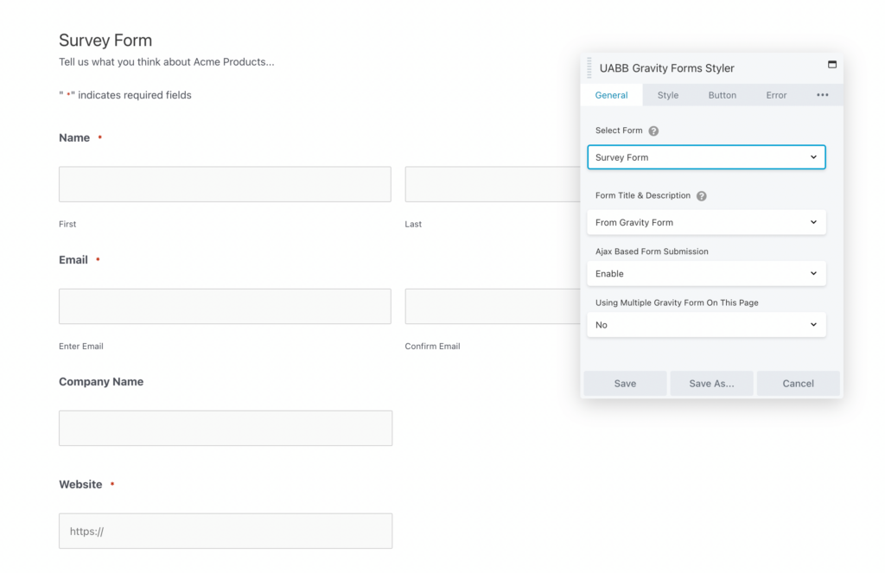885x573 pixels.
Task: Click the dock/undock panel icon in styler header
Action: tap(831, 65)
